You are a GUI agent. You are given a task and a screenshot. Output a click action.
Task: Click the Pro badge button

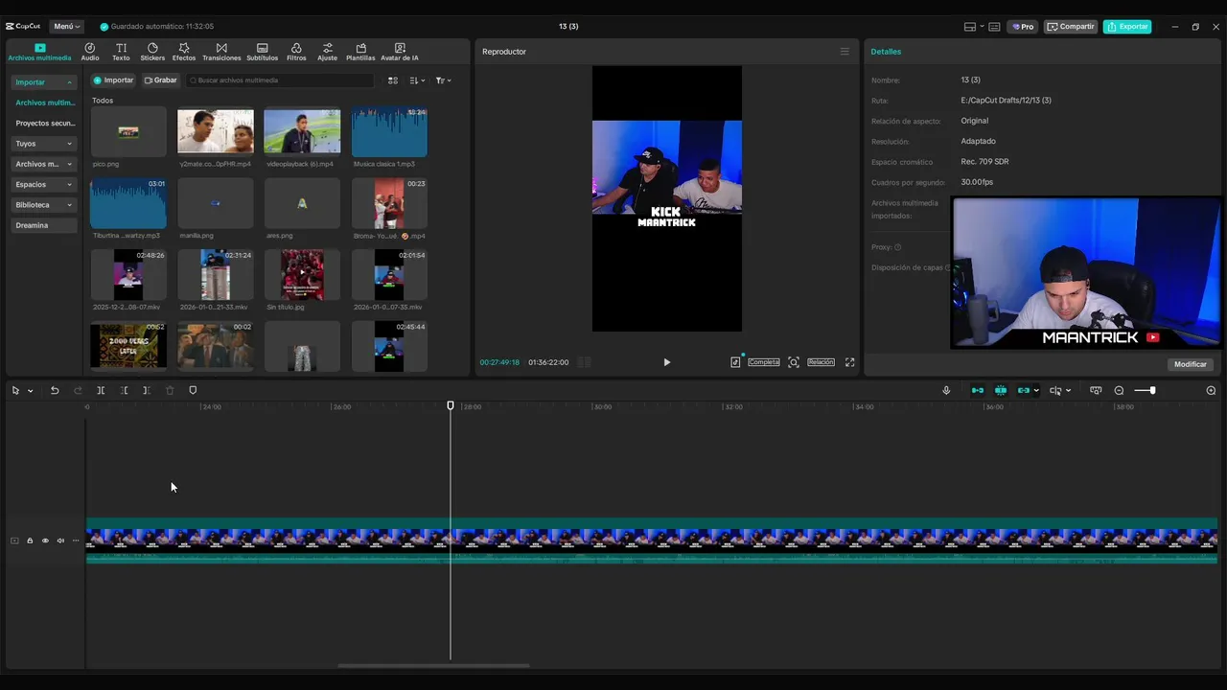click(1023, 27)
